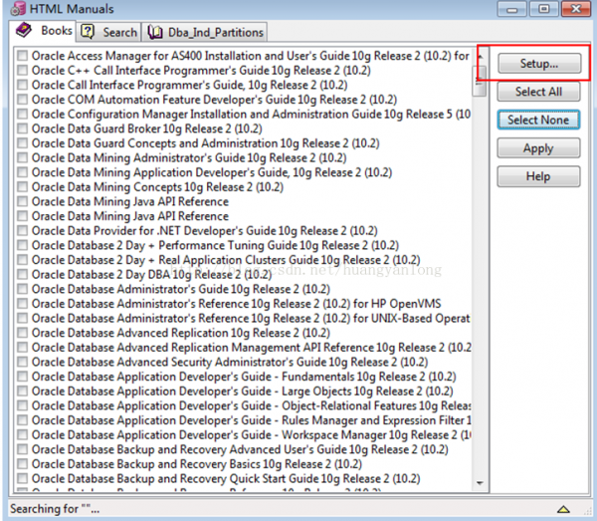Close the HTML Manuals window

[x=576, y=9]
